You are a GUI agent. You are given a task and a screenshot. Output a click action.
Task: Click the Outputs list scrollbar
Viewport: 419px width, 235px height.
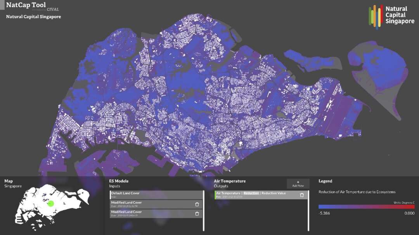point(308,211)
